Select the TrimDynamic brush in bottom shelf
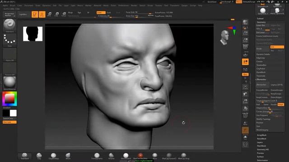Image resolution: width=289 pixels, height=162 pixels. click(x=97, y=156)
